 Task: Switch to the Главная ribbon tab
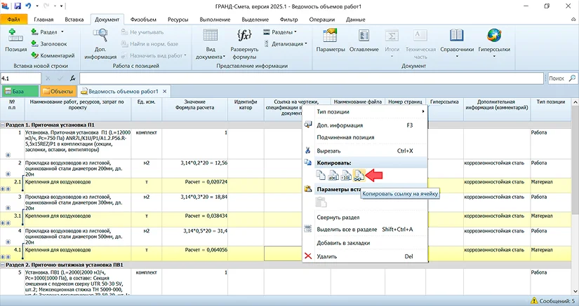44,20
